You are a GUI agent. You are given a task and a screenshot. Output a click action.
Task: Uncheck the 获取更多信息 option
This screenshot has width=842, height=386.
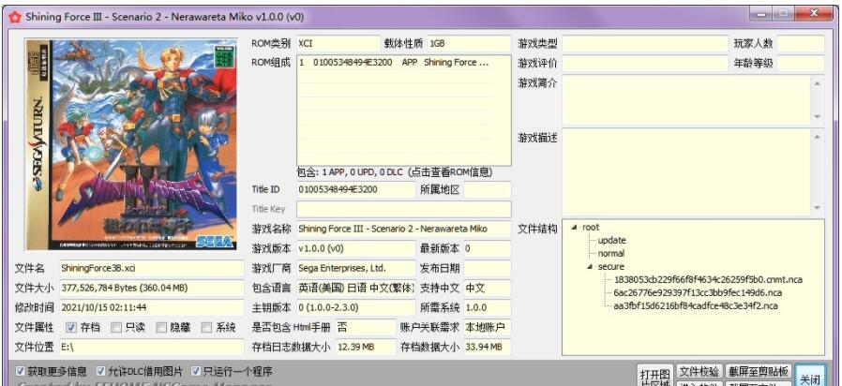tap(21, 371)
